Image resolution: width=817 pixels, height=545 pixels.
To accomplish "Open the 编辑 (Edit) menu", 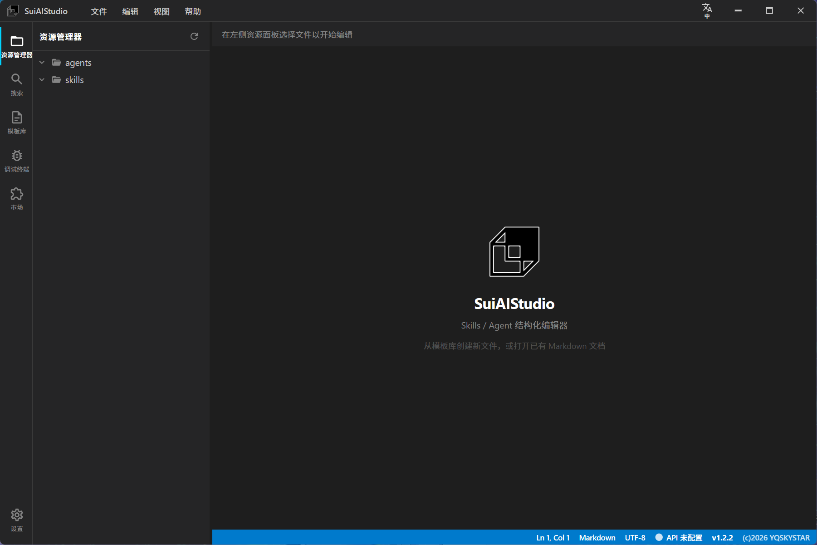I will click(x=130, y=11).
